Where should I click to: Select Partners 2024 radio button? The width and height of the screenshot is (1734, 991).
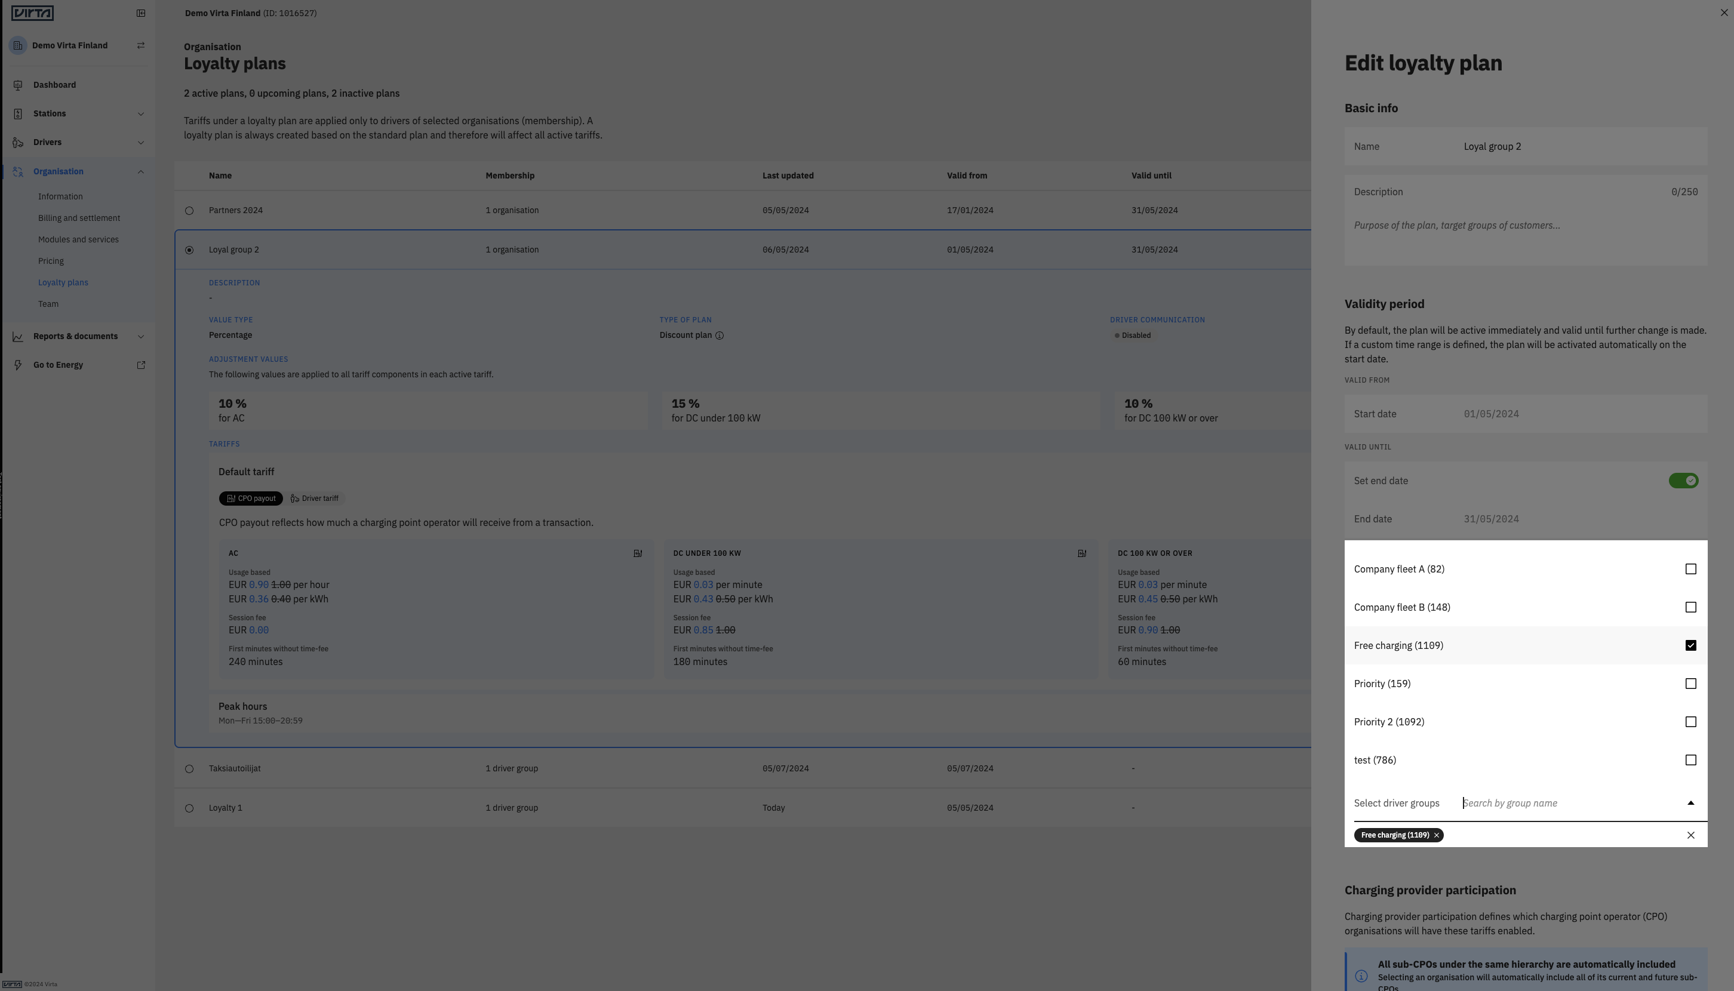[x=189, y=211]
